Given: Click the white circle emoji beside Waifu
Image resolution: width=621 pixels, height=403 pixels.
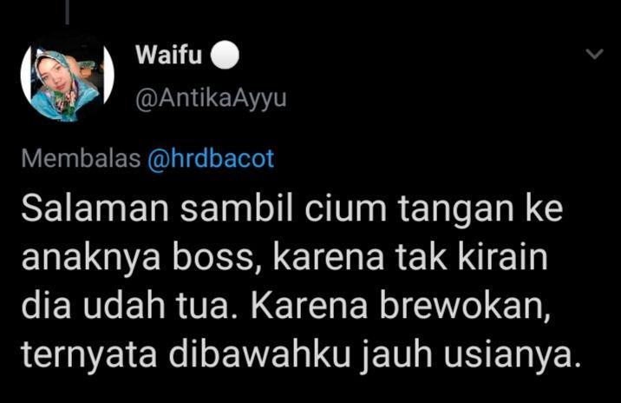Looking at the screenshot, I should [x=225, y=55].
